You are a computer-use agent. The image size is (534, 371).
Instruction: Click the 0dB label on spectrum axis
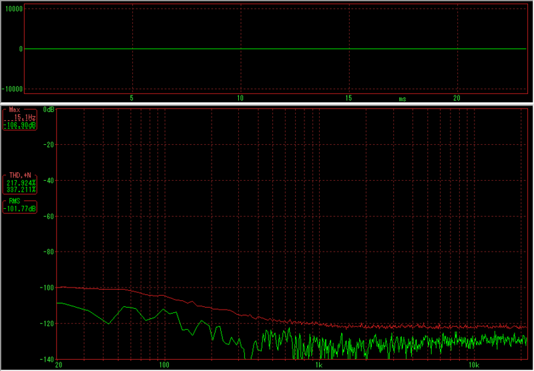coord(49,109)
